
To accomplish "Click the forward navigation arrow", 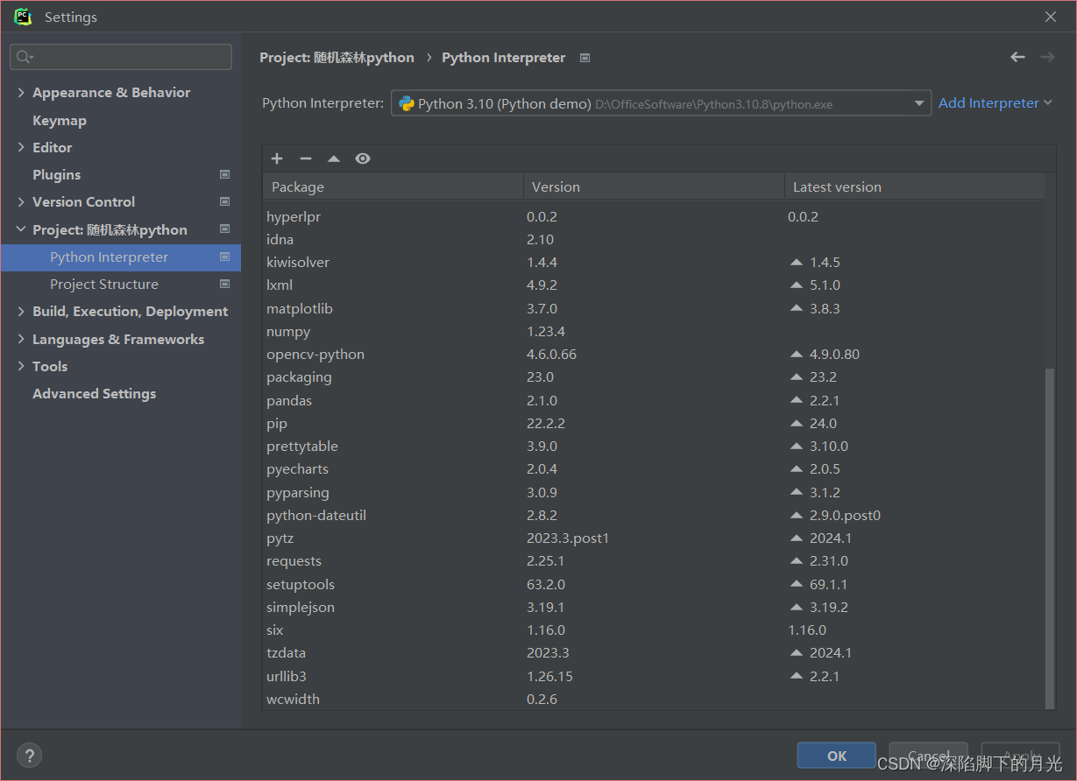I will tap(1047, 57).
